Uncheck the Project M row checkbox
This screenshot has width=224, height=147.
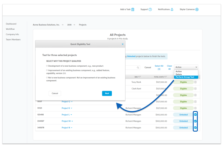[195, 121]
